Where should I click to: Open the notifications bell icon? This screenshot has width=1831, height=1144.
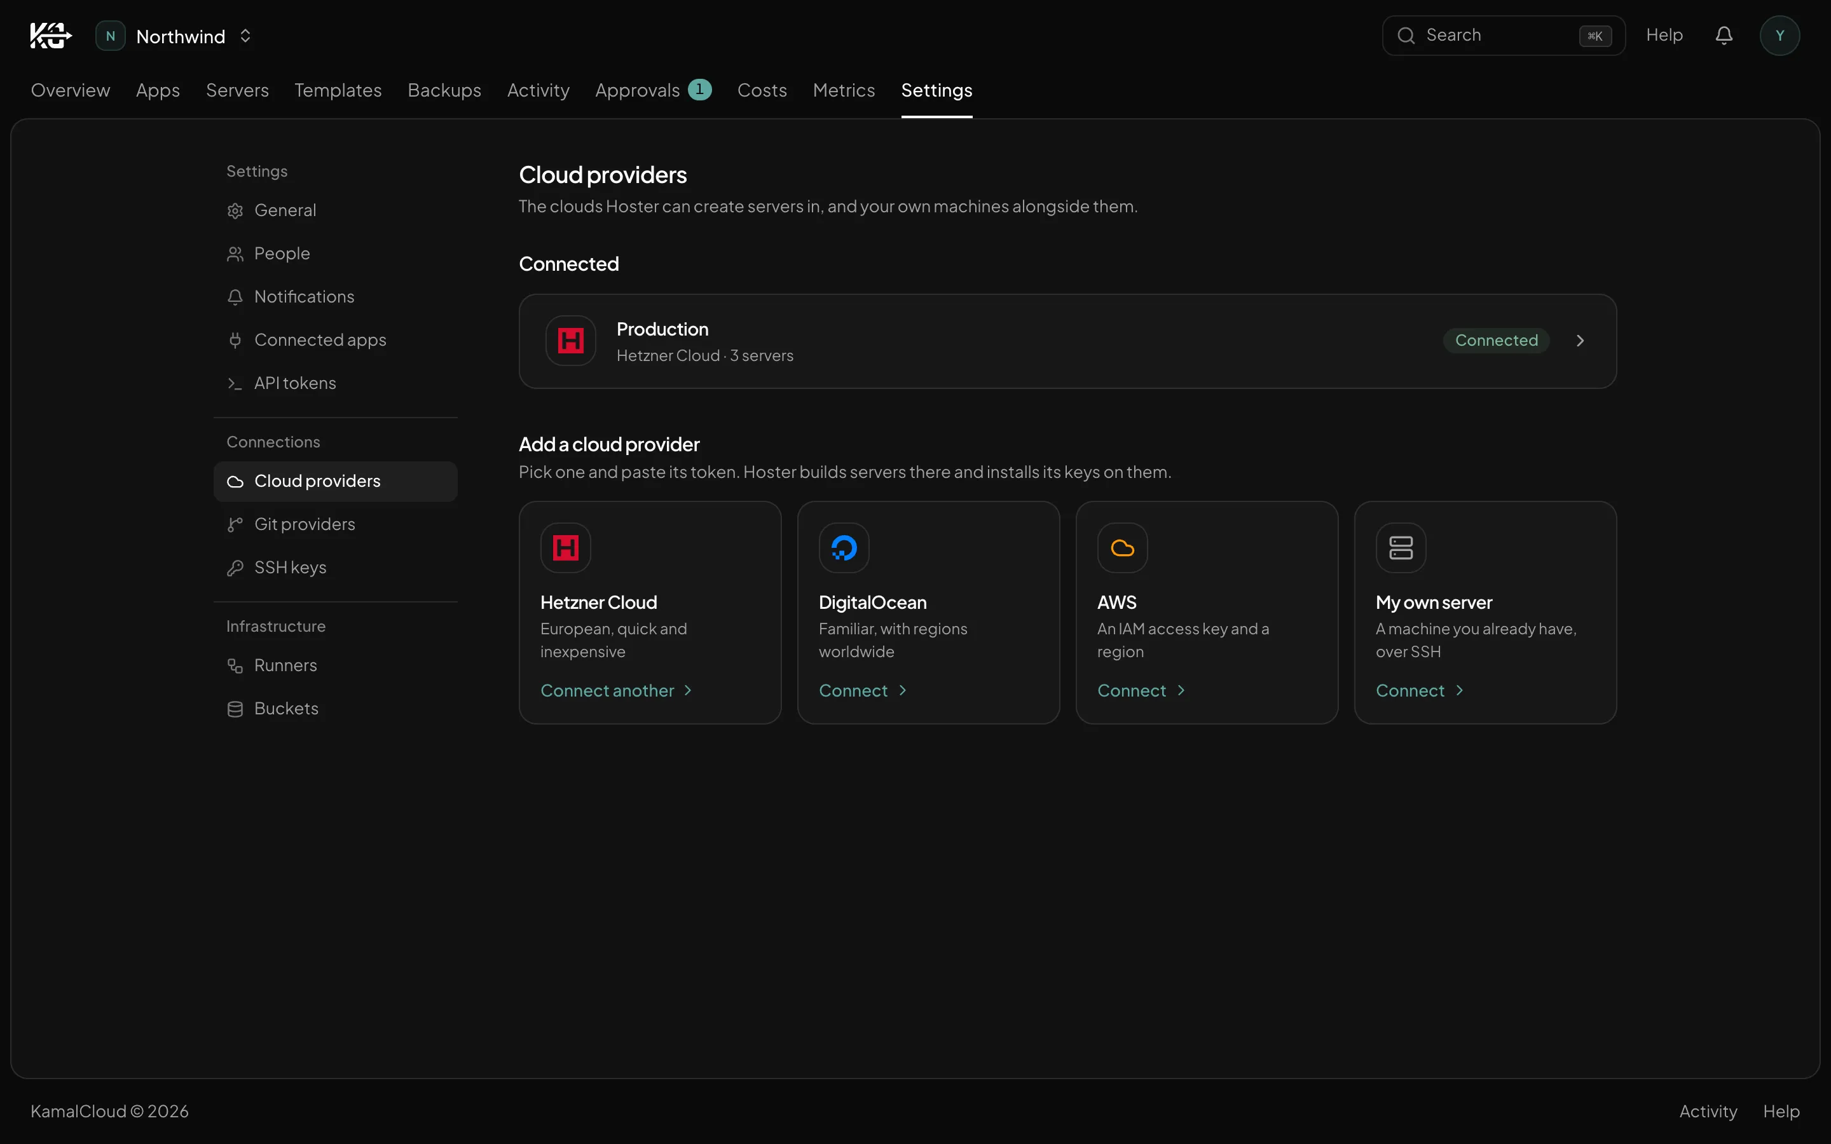tap(1724, 36)
